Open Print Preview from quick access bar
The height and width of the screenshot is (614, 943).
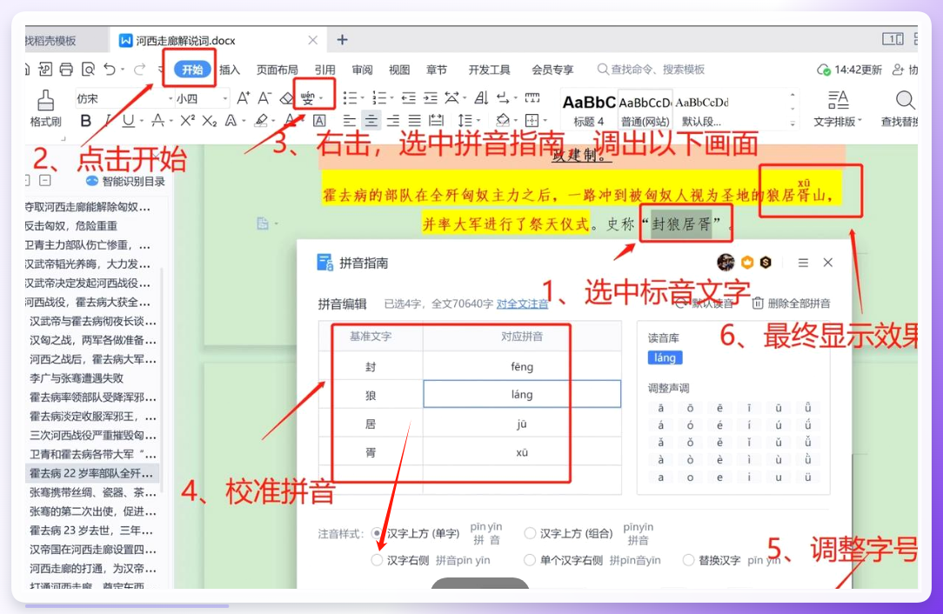[x=88, y=70]
